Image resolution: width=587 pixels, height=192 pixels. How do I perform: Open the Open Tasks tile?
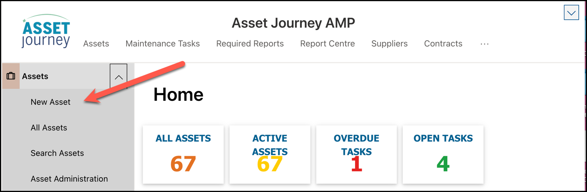click(443, 155)
